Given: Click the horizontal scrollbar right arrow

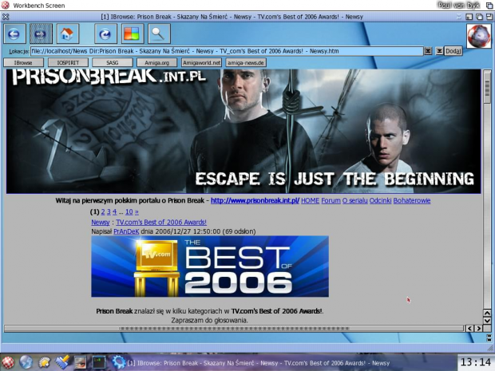Looking at the screenshot, I should point(478,329).
